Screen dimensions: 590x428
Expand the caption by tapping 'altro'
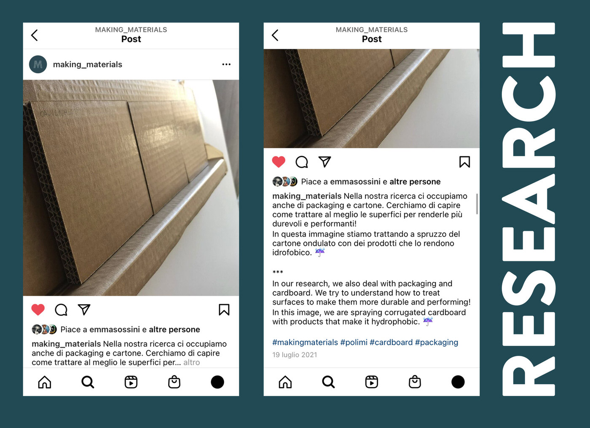pos(191,362)
